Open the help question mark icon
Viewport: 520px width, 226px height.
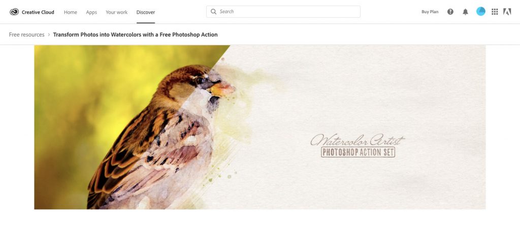(x=450, y=12)
